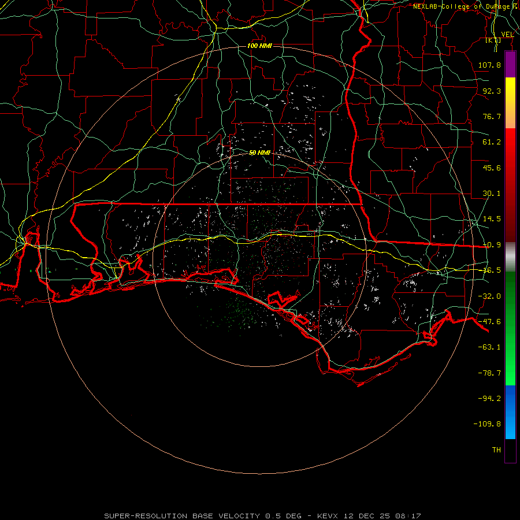520x520 pixels.
Task: Click the 50 NMI range ring label
Action: tap(259, 153)
